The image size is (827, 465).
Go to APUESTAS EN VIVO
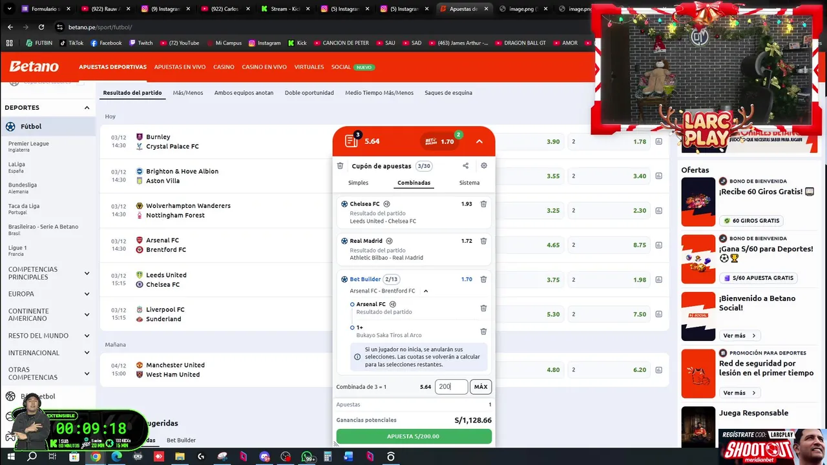point(180,67)
